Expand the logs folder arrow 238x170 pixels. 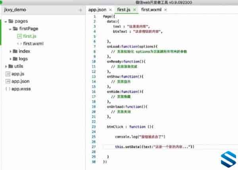coord(10,59)
